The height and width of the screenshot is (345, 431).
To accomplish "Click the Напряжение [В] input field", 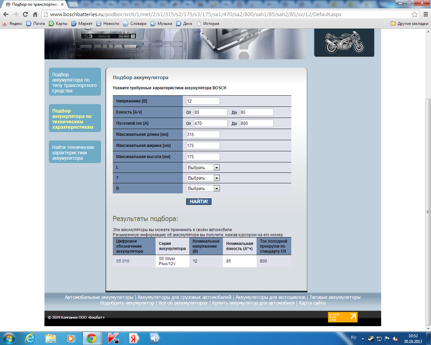I will point(203,101).
